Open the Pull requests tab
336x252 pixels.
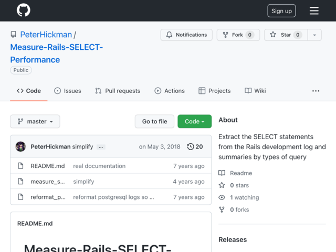(x=118, y=91)
